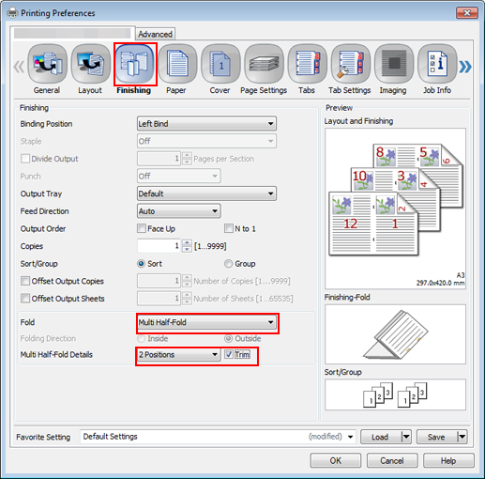Image resolution: width=485 pixels, height=479 pixels.
Task: Enable Offset Output Copies checkbox
Action: click(x=25, y=281)
